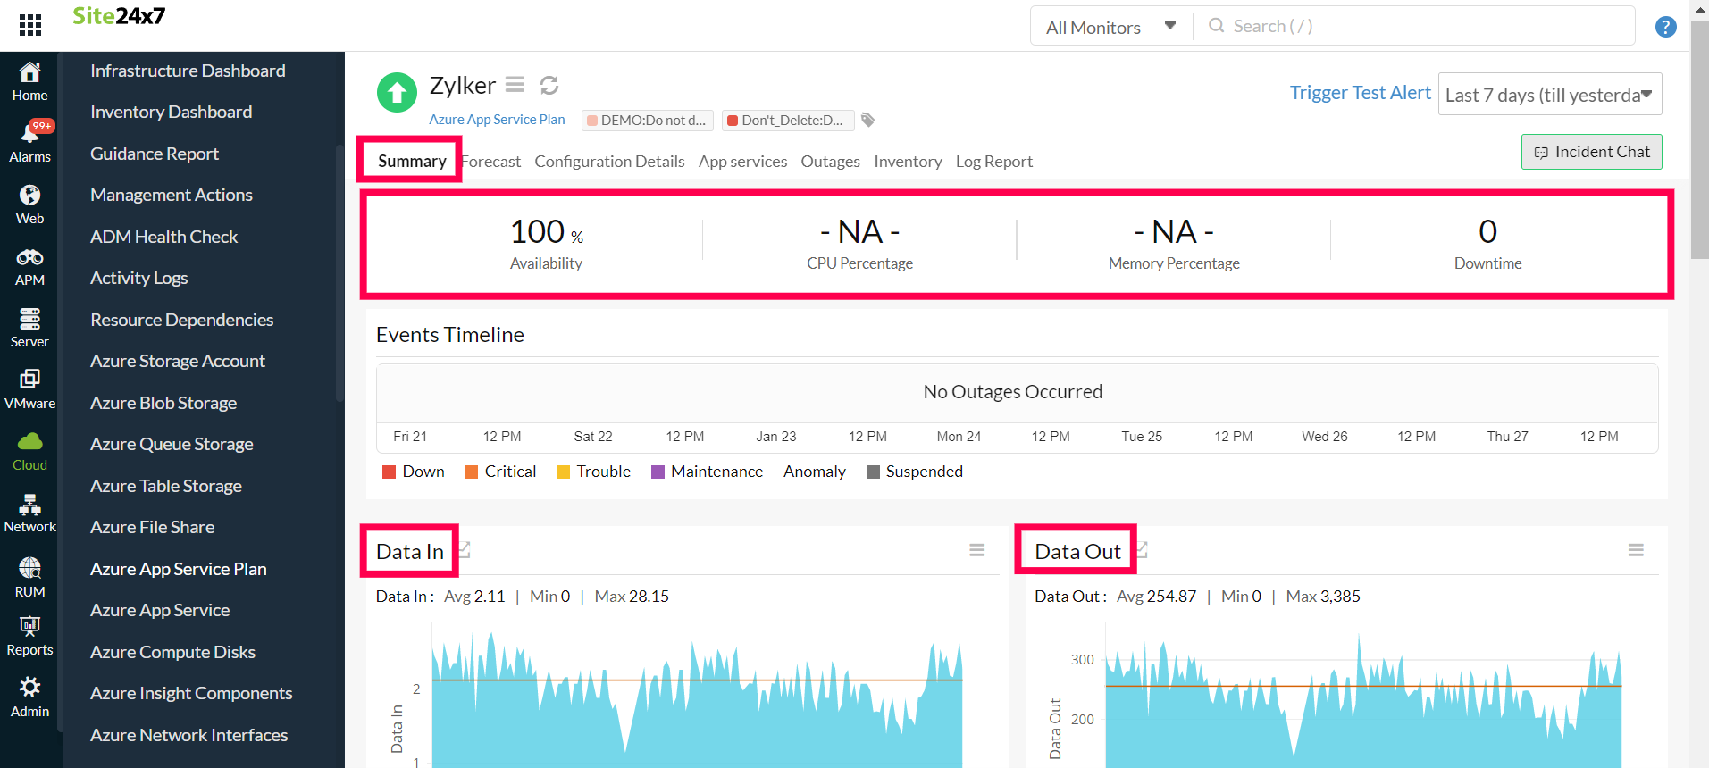Open the Cloud monitors section
Screen dimensions: 1709x768
pos(30,452)
